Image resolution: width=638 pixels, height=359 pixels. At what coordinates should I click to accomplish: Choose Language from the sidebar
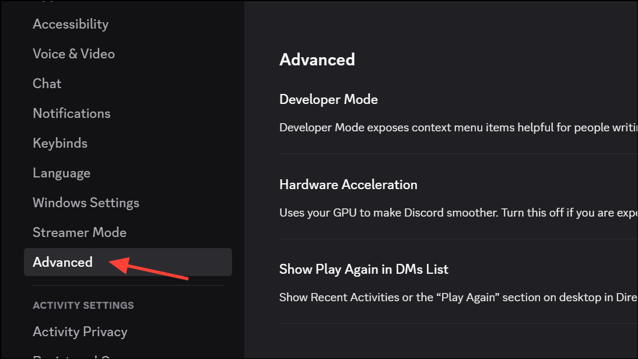[x=61, y=173]
